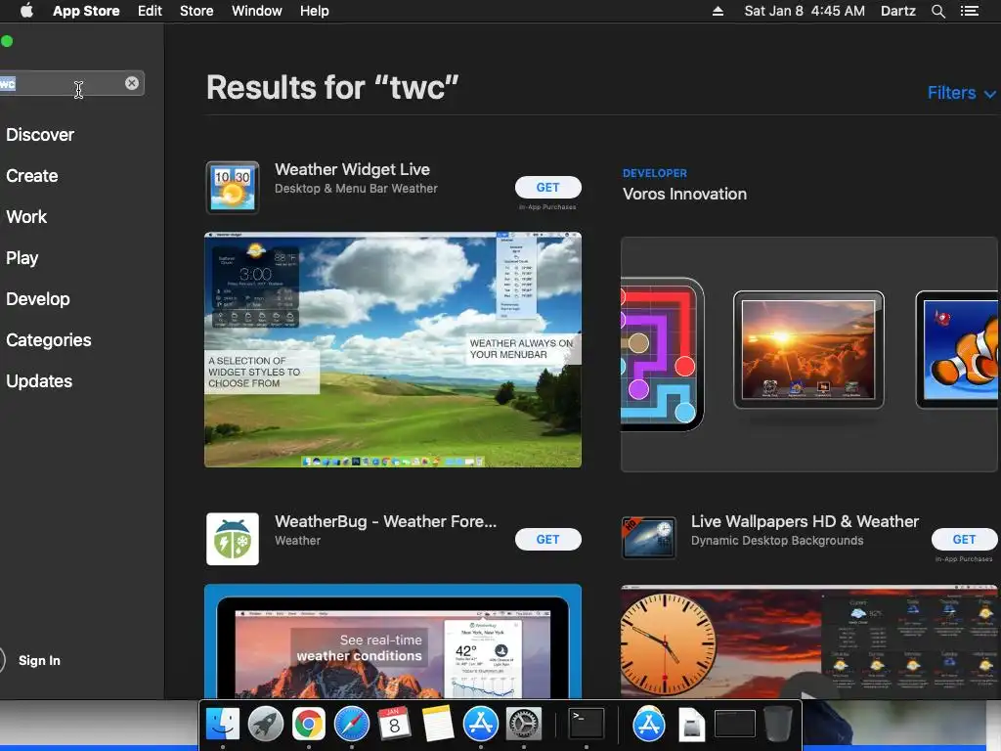Open the Store menu
This screenshot has width=1001, height=751.
196,11
